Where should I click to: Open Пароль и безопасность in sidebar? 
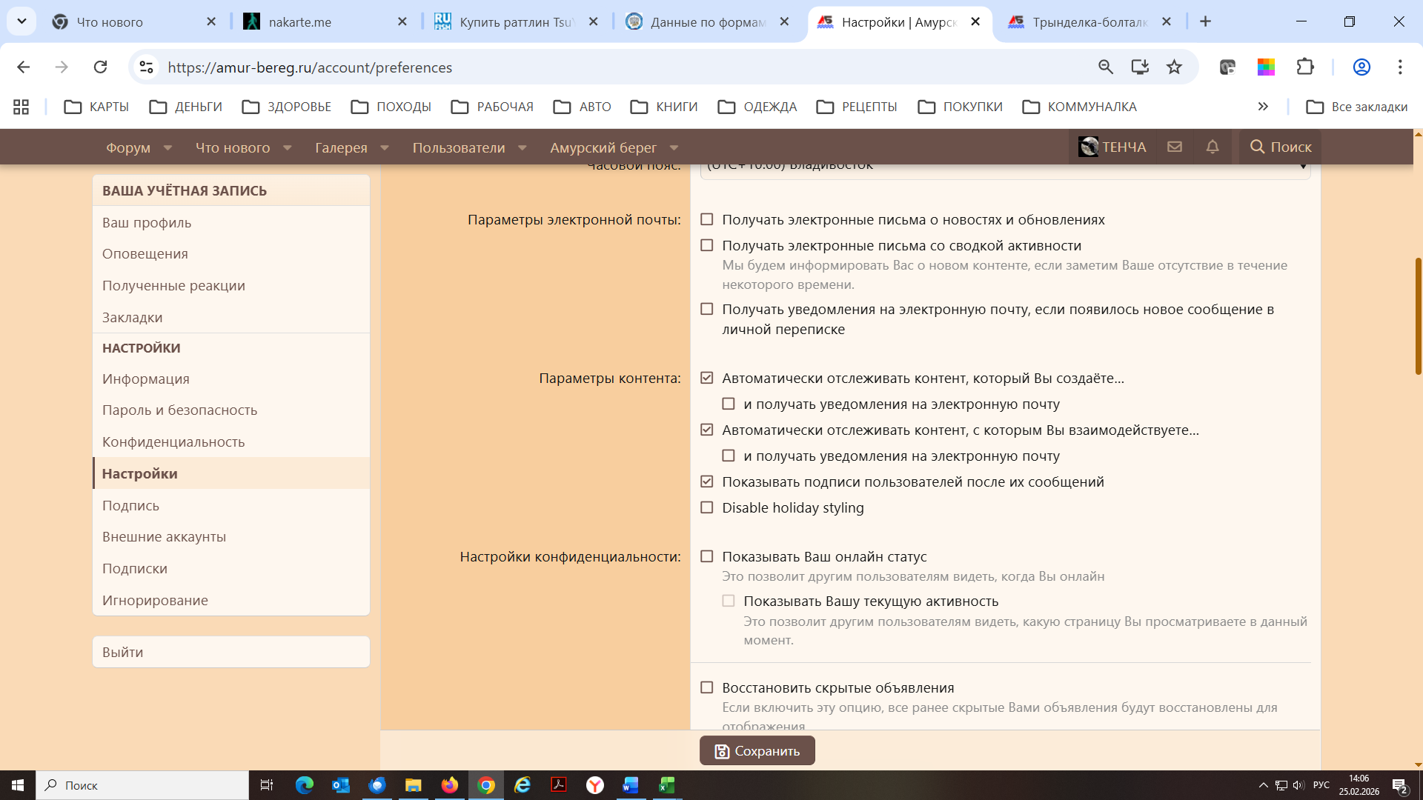(179, 410)
